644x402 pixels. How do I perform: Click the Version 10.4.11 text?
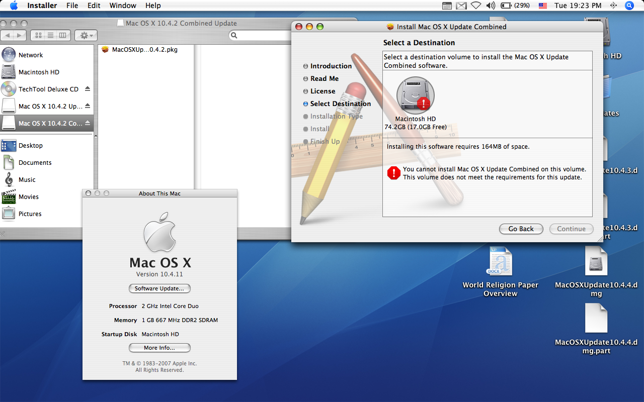(159, 274)
